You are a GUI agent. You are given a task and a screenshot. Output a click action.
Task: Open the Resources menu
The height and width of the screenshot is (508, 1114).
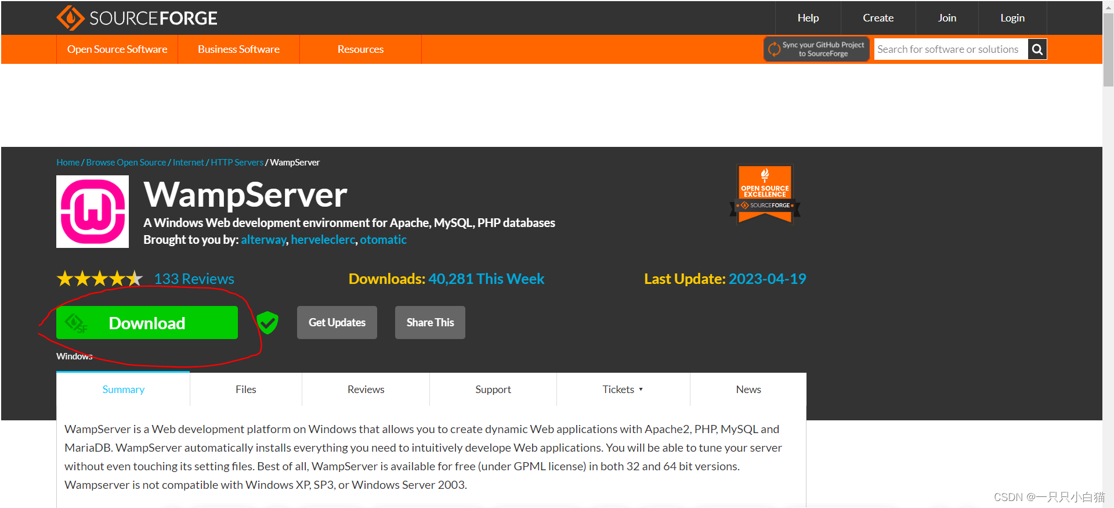(360, 49)
